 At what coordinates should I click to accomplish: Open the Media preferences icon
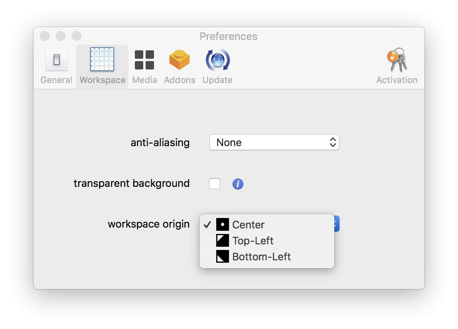click(x=144, y=60)
